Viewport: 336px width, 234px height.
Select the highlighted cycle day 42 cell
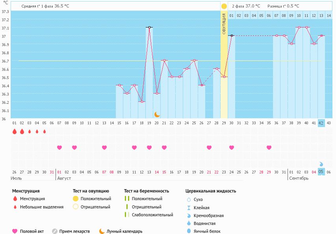[321, 123]
